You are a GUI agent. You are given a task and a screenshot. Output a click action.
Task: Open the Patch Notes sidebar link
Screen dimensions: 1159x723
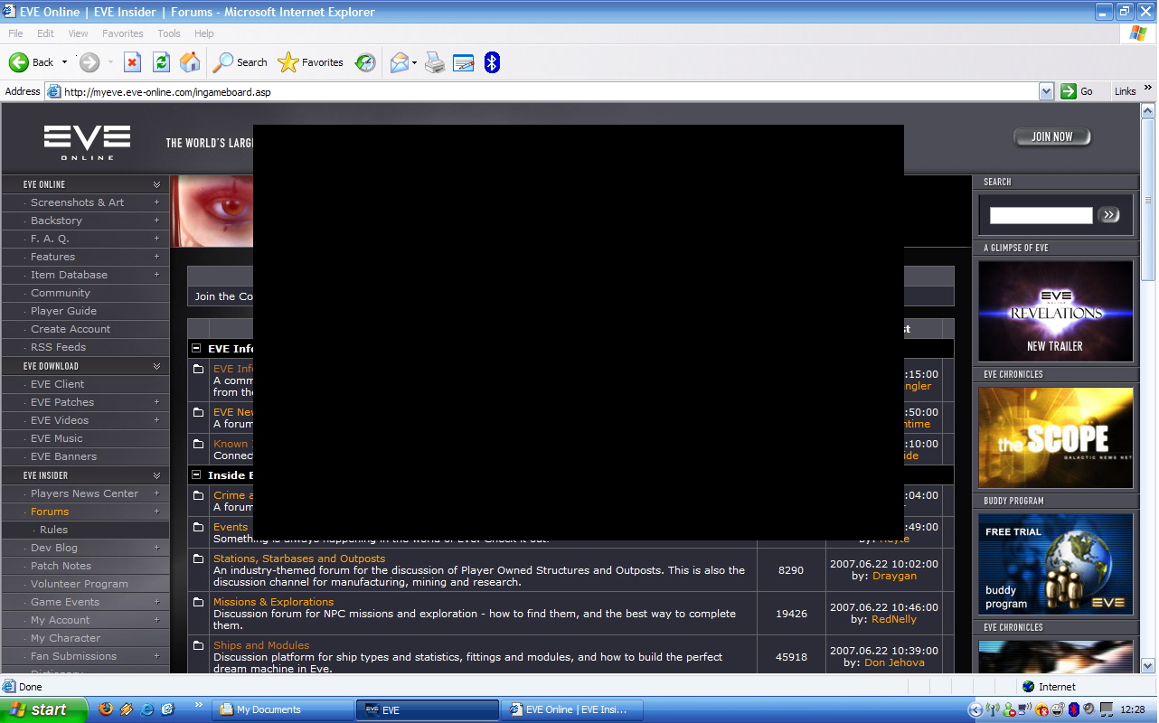pyautogui.click(x=61, y=566)
